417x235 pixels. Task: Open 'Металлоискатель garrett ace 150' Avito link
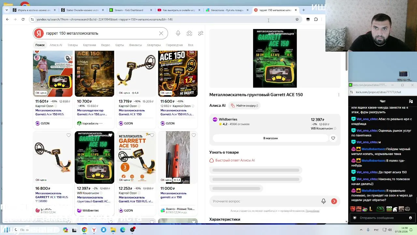pyautogui.click(x=173, y=195)
